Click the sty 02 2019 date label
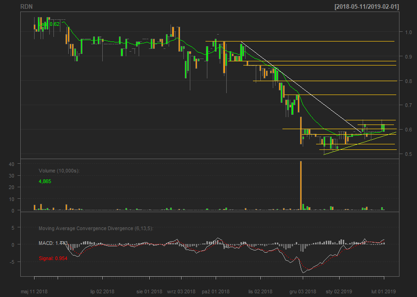This screenshot has height=297, width=417. pyautogui.click(x=339, y=291)
